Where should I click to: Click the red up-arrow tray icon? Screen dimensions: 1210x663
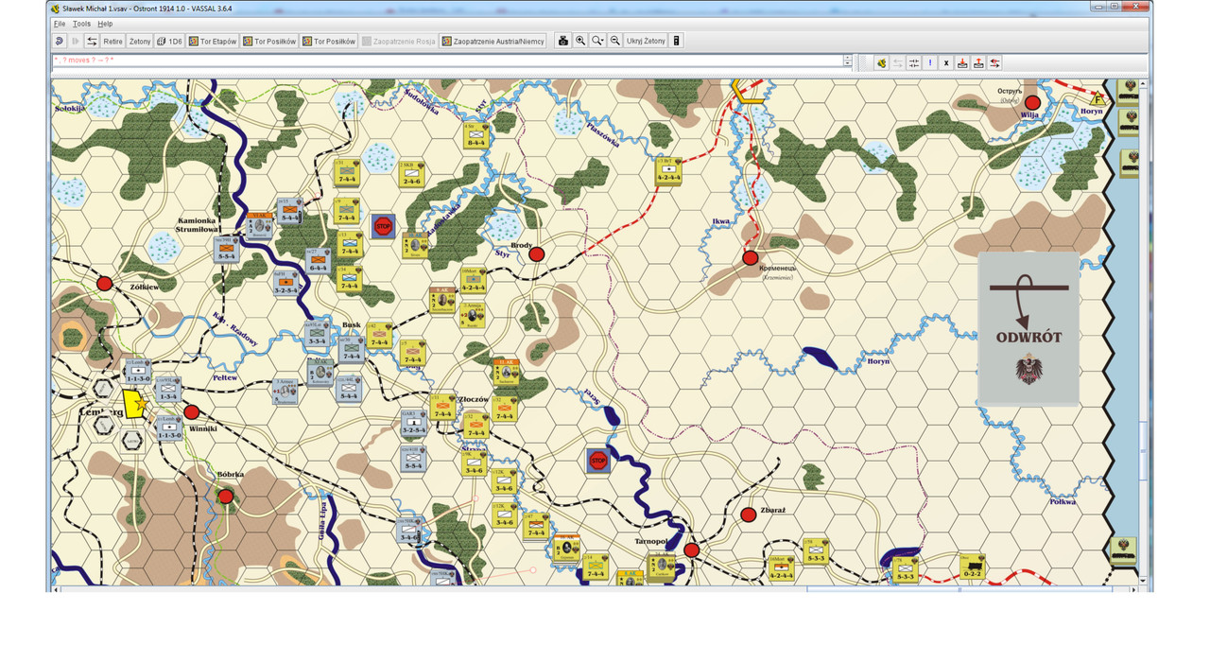[978, 63]
